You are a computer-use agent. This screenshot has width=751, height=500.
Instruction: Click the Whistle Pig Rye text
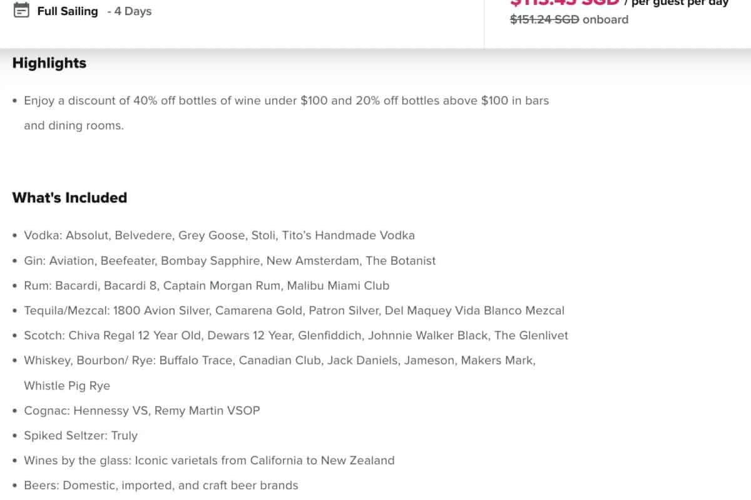point(67,386)
